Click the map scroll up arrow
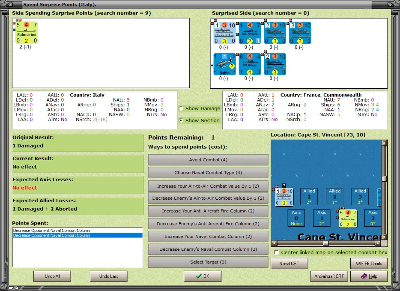Image resolution: width=400 pixels, height=291 pixels. point(384,142)
